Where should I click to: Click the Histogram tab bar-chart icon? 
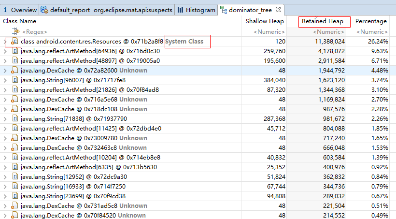coord(180,10)
